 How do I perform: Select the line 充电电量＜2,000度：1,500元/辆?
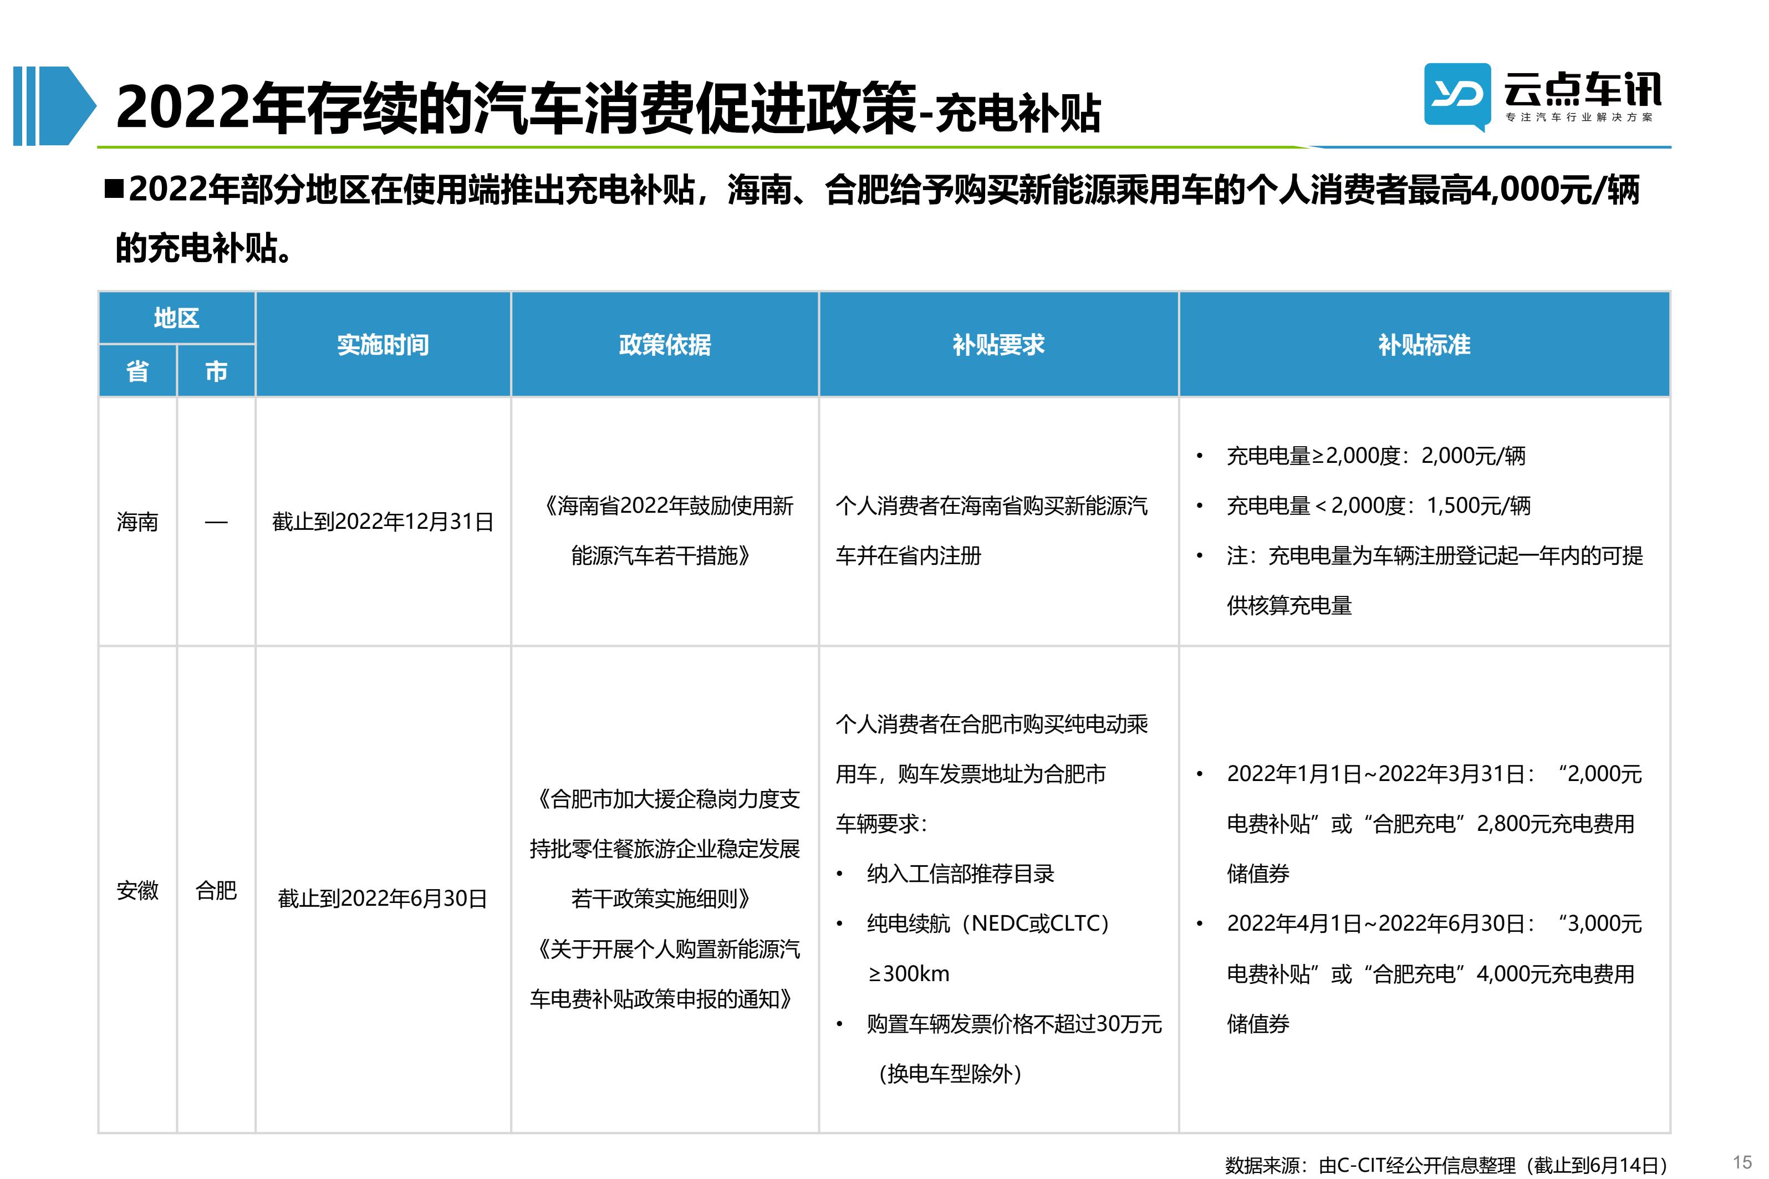(x=1378, y=506)
